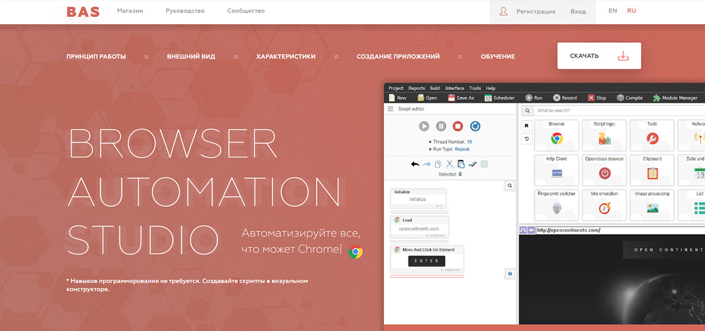Open the Script logic module
This screenshot has width=705, height=331.
tap(605, 134)
